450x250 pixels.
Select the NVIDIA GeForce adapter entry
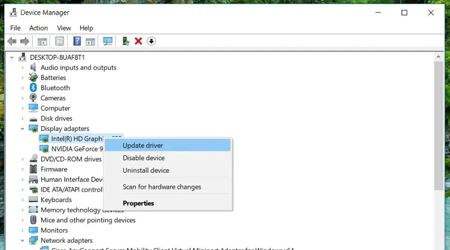tap(77, 149)
